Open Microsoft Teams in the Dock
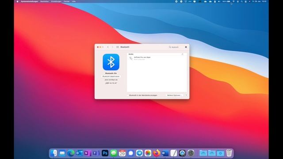The width and height of the screenshot is (283, 159). click(96, 153)
